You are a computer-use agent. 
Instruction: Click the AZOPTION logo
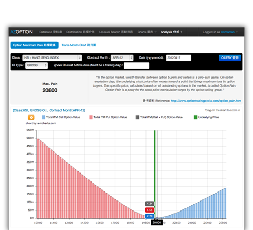click(x=21, y=32)
